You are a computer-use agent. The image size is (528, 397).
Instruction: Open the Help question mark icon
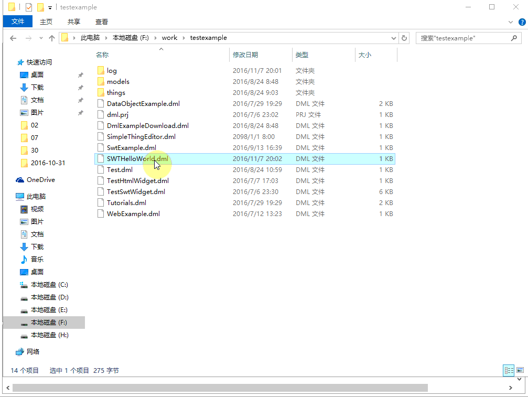click(522, 22)
